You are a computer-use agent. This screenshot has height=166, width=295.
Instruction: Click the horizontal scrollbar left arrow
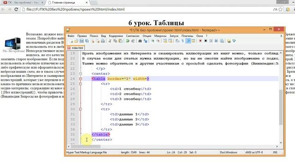pyautogui.click(x=69, y=147)
